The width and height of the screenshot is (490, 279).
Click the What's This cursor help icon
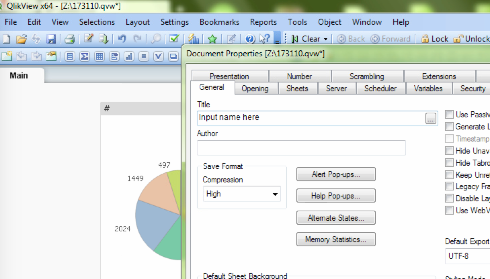(265, 39)
